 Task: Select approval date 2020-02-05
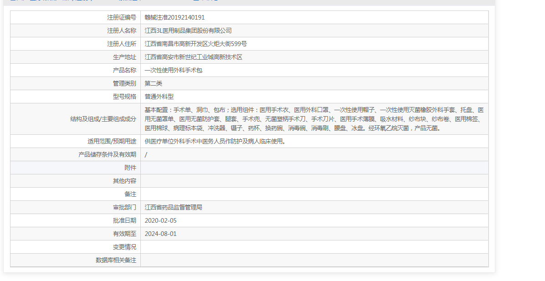pos(160,220)
